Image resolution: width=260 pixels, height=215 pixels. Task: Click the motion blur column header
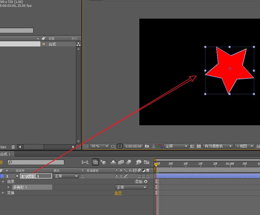pyautogui.click(x=139, y=170)
